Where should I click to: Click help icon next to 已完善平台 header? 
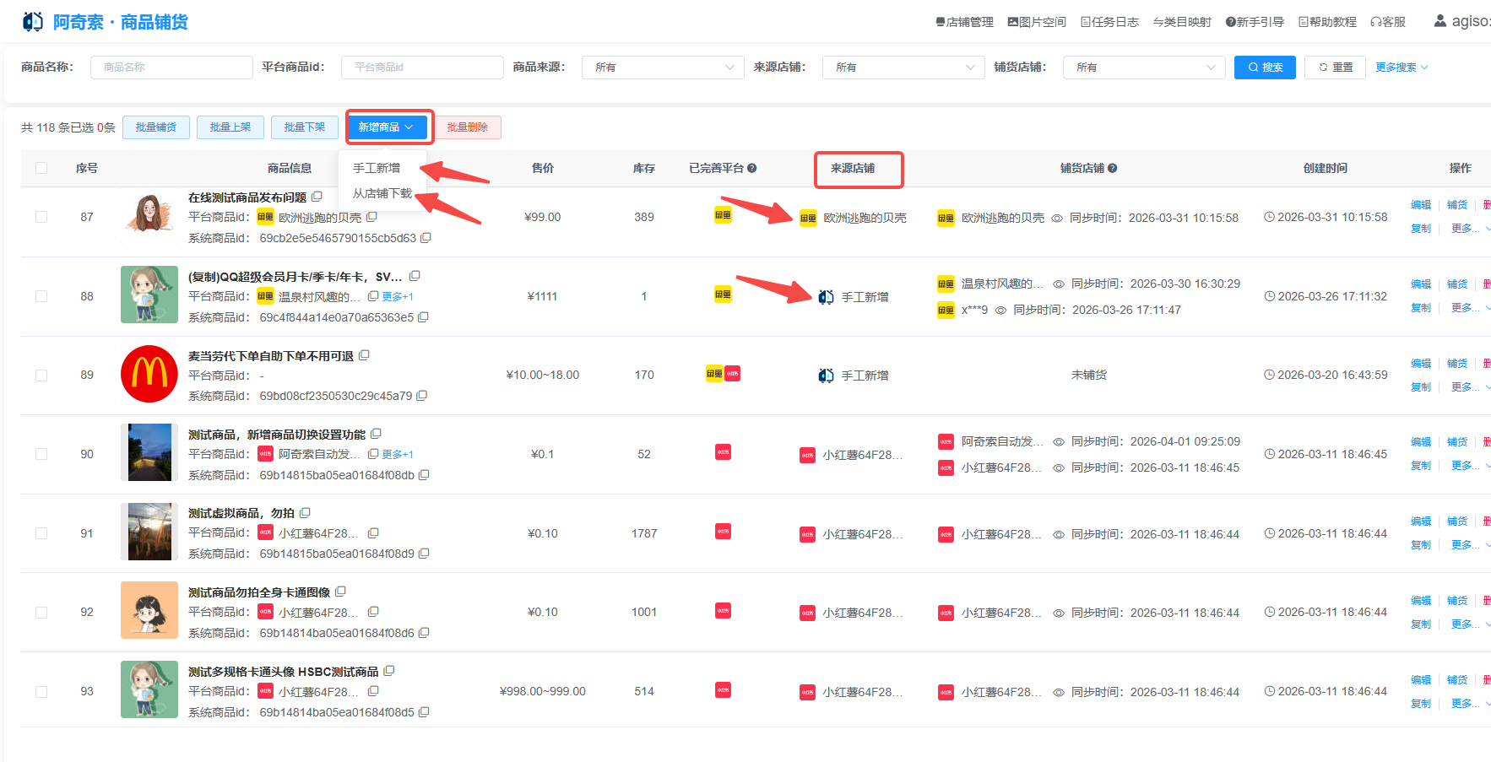coord(751,168)
